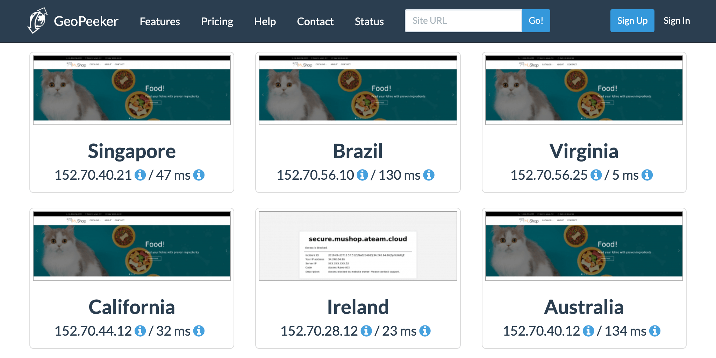Click the Sign Up button
The image size is (716, 358).
click(632, 21)
